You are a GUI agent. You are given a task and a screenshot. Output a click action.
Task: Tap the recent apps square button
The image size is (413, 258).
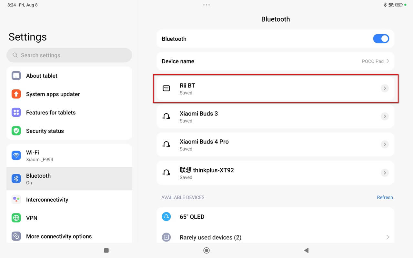point(106,250)
